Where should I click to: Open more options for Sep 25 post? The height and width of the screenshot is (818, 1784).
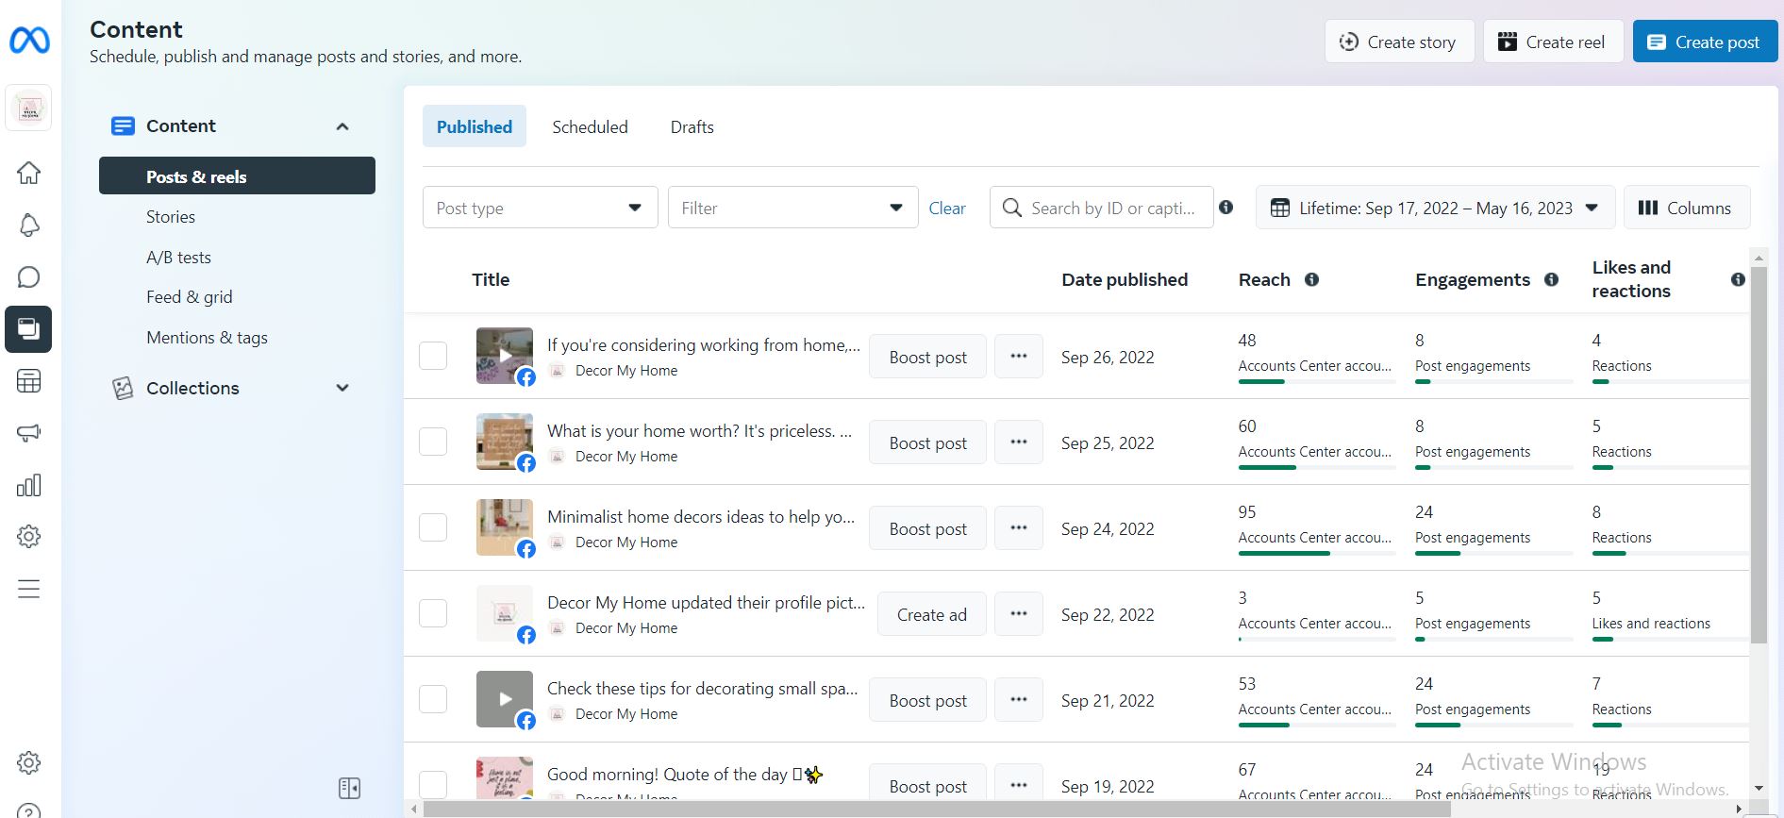1019,442
